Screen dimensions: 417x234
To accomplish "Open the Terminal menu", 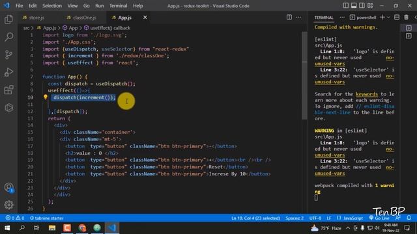I will (118, 6).
